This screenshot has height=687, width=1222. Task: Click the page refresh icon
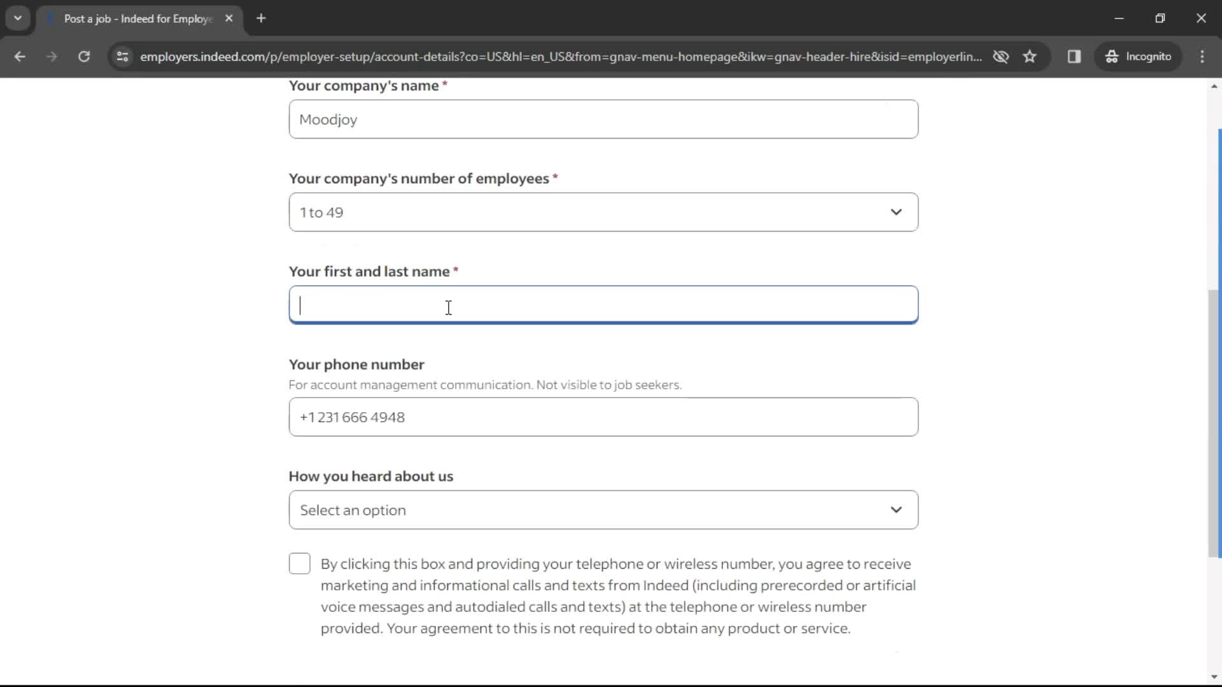click(83, 56)
